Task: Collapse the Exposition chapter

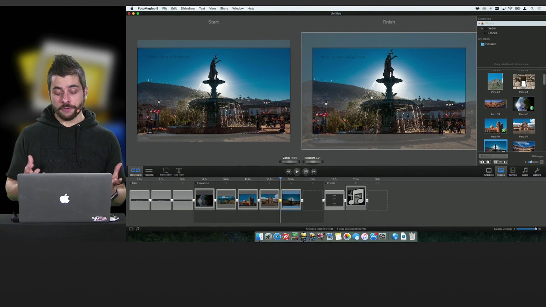Action: pos(196,183)
